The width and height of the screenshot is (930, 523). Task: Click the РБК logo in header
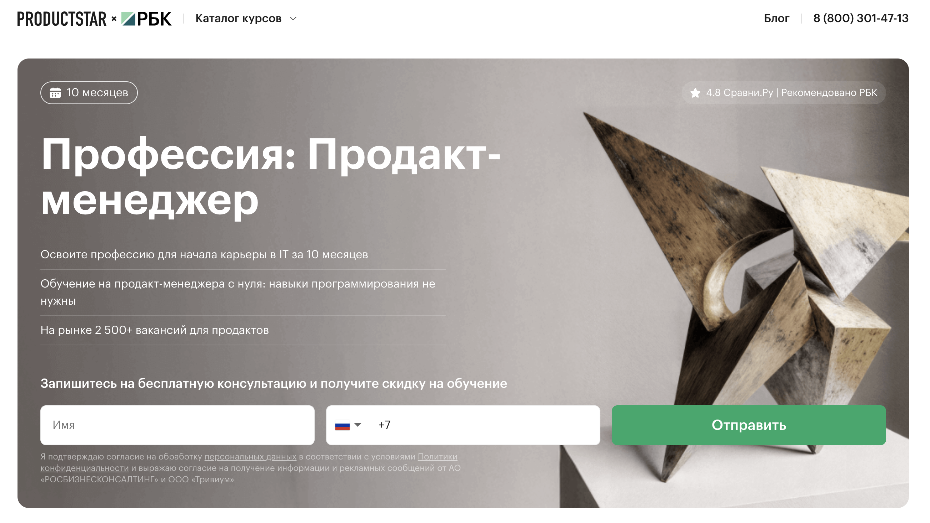point(146,19)
